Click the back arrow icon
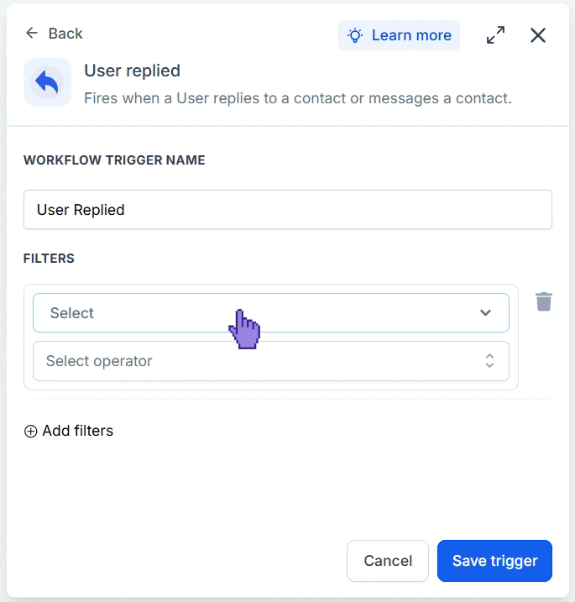Viewport: 575px width, 602px height. tap(32, 33)
